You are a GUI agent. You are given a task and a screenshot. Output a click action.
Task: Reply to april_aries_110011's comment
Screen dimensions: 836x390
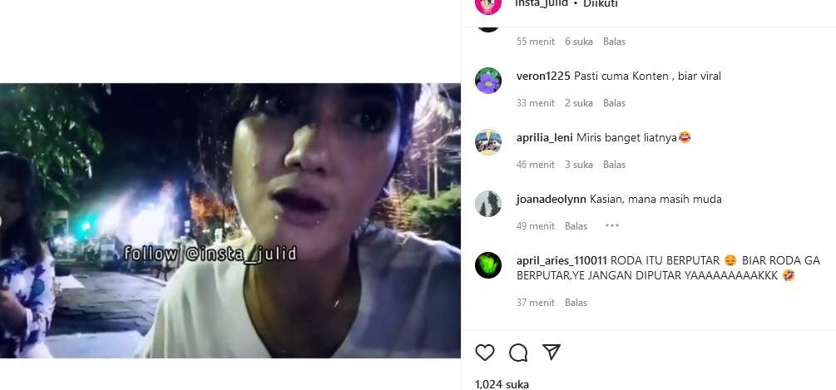click(576, 303)
